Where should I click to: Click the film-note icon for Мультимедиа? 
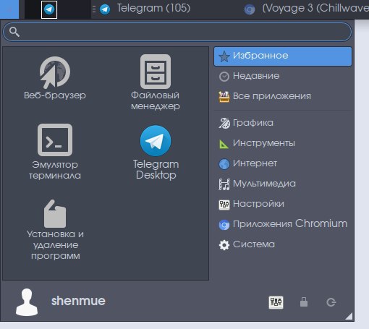224,184
